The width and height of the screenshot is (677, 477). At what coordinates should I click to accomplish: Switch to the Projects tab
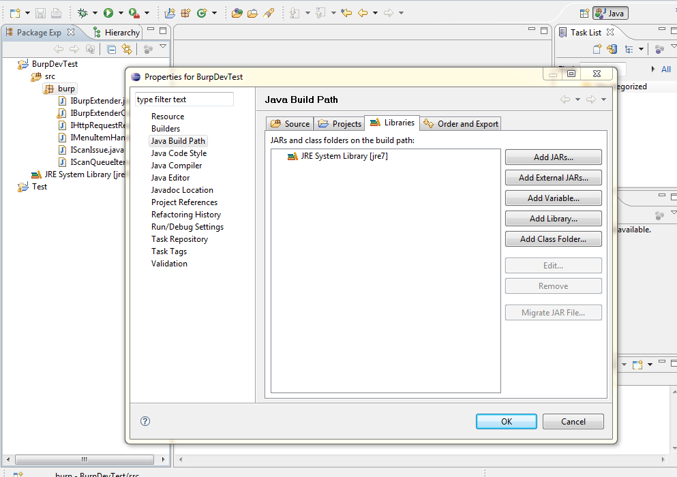[340, 124]
